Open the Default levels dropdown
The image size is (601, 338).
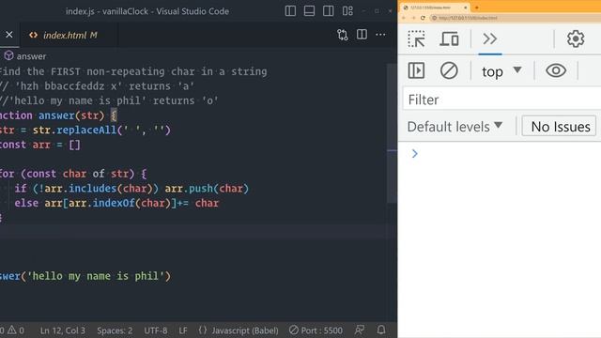click(455, 127)
